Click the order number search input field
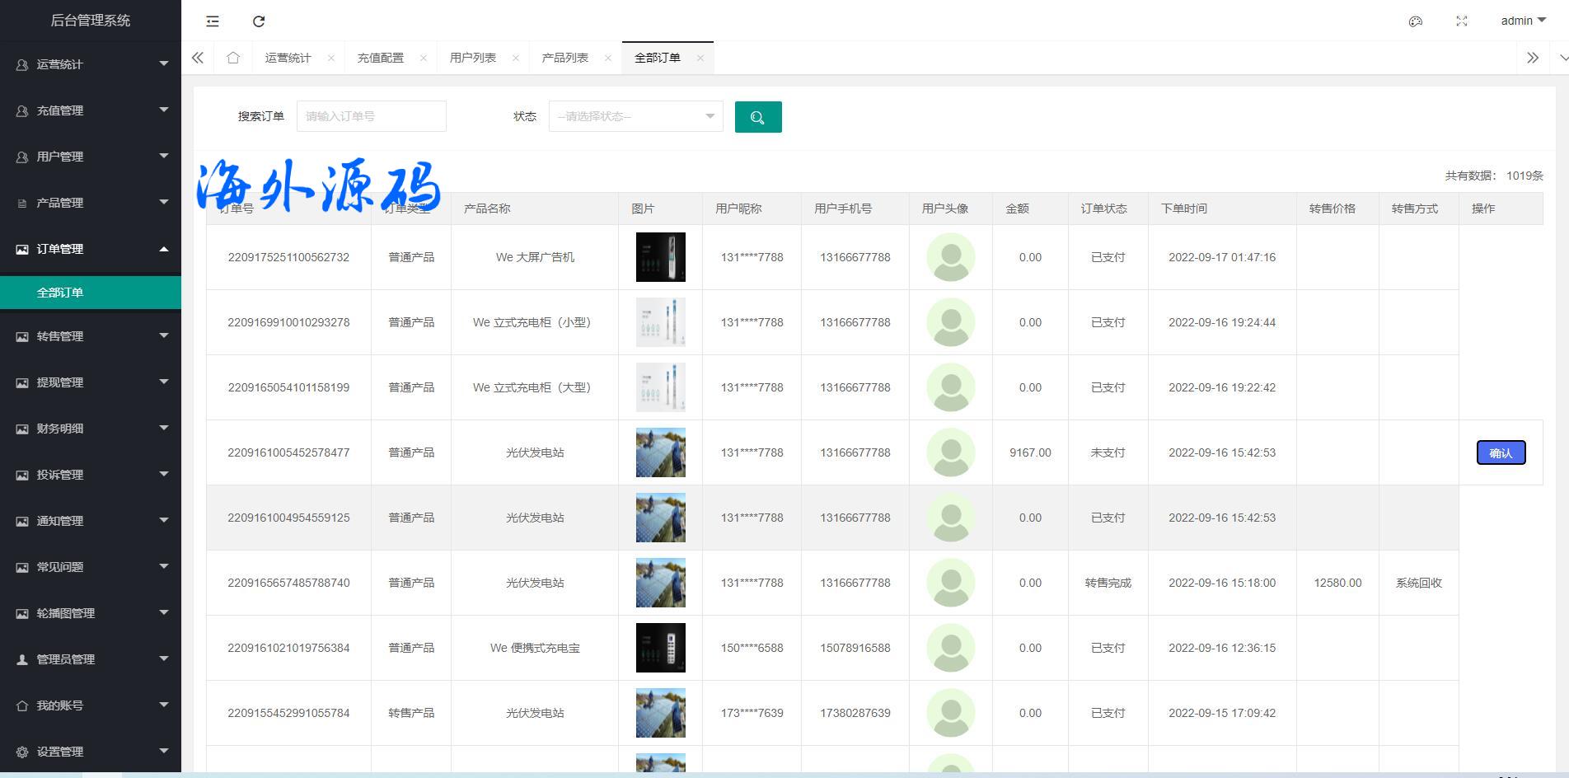Image resolution: width=1569 pixels, height=778 pixels. [371, 117]
